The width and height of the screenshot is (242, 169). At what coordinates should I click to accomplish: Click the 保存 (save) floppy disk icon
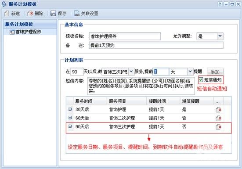point(53,14)
